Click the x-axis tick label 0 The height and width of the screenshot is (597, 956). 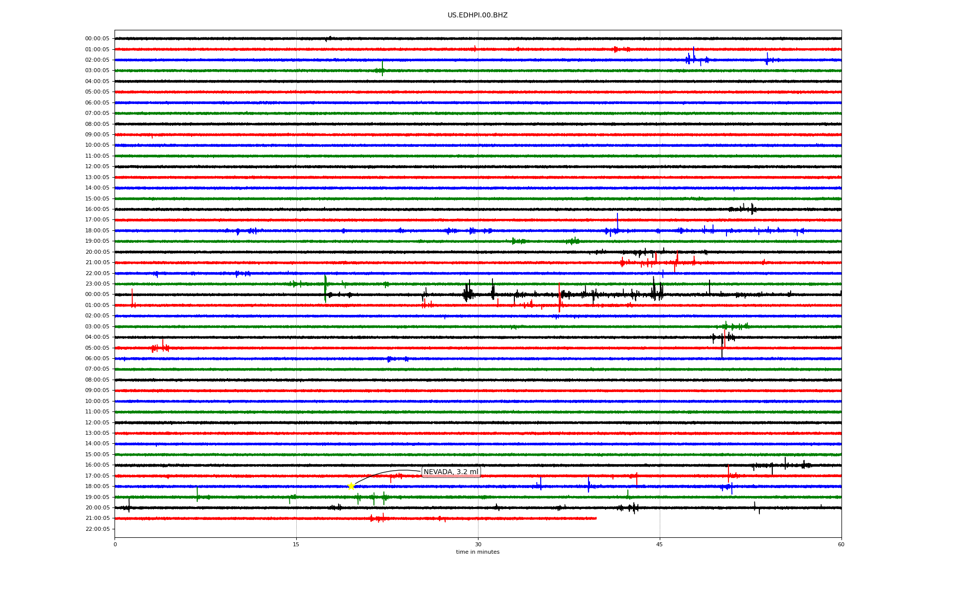pyautogui.click(x=115, y=544)
